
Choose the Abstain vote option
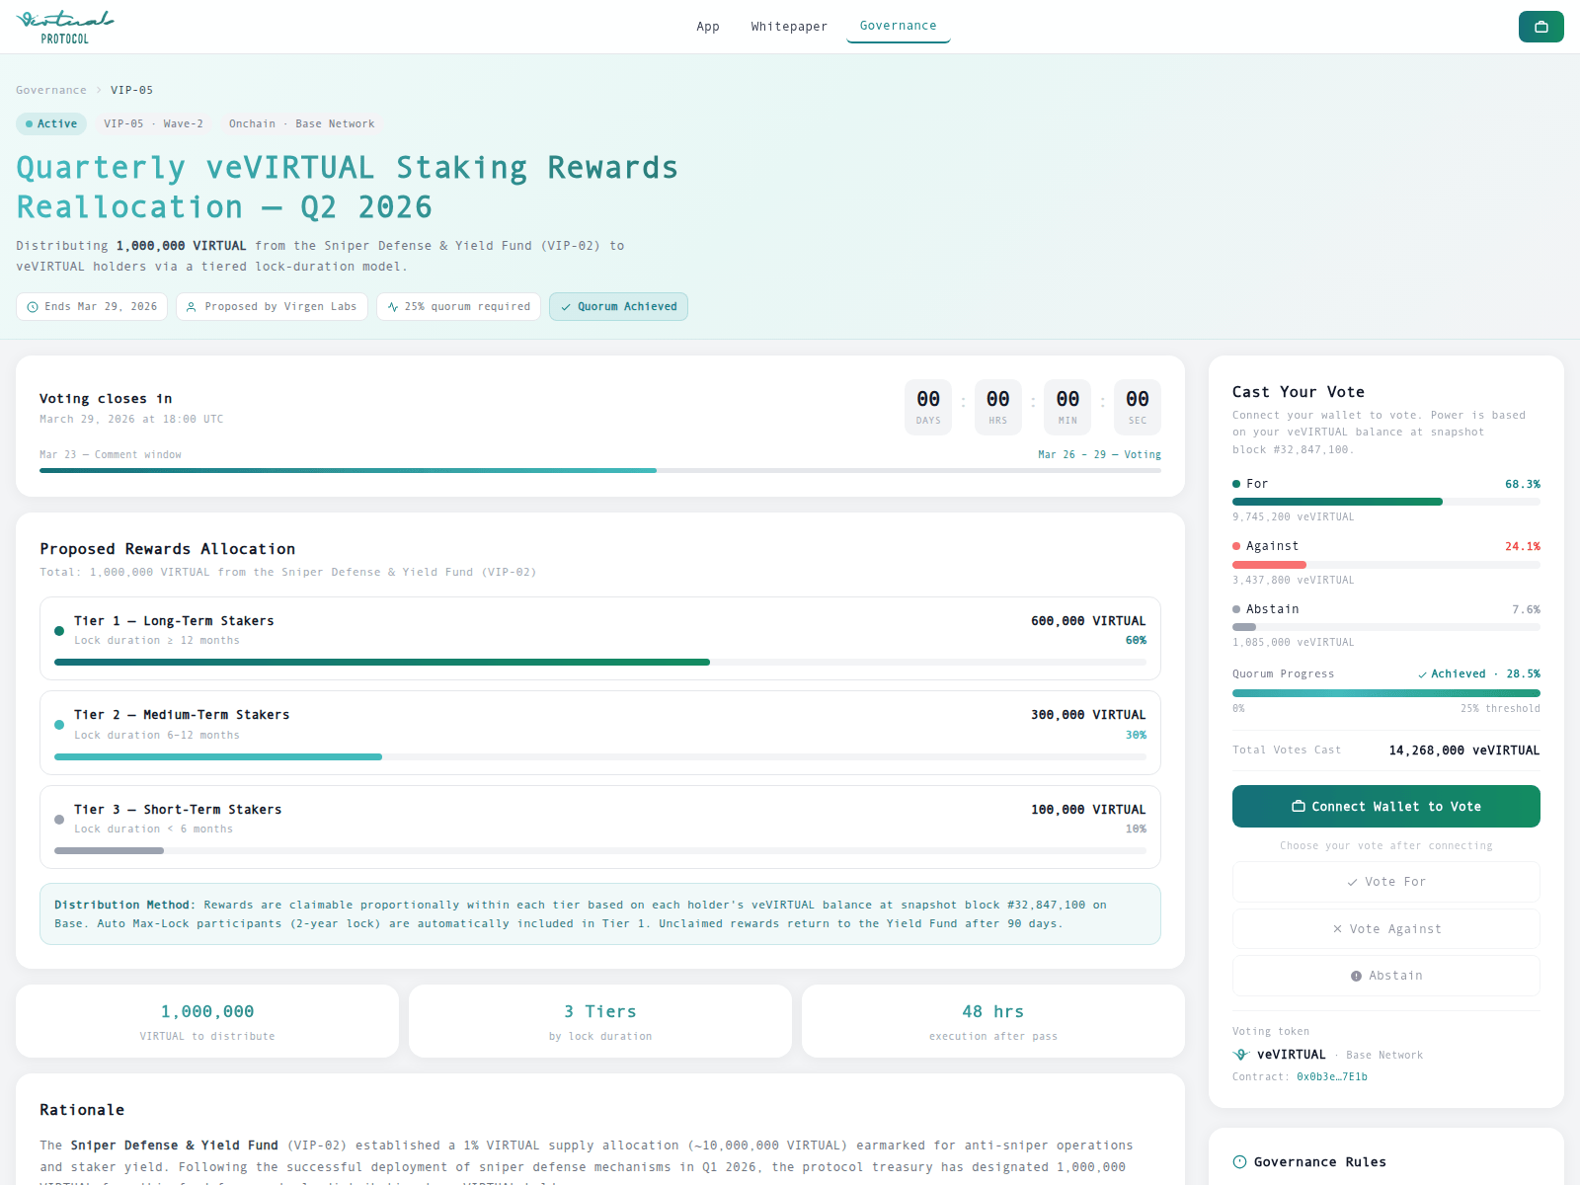1385,976
